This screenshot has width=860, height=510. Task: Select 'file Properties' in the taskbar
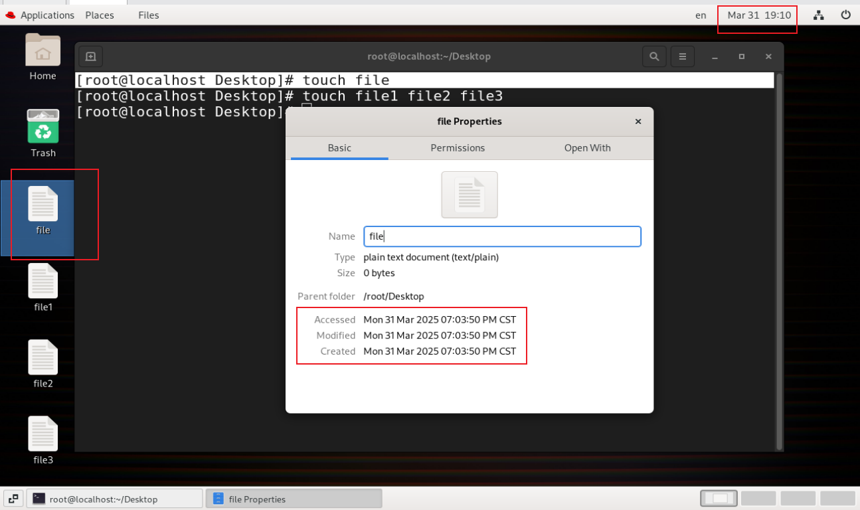pyautogui.click(x=294, y=499)
